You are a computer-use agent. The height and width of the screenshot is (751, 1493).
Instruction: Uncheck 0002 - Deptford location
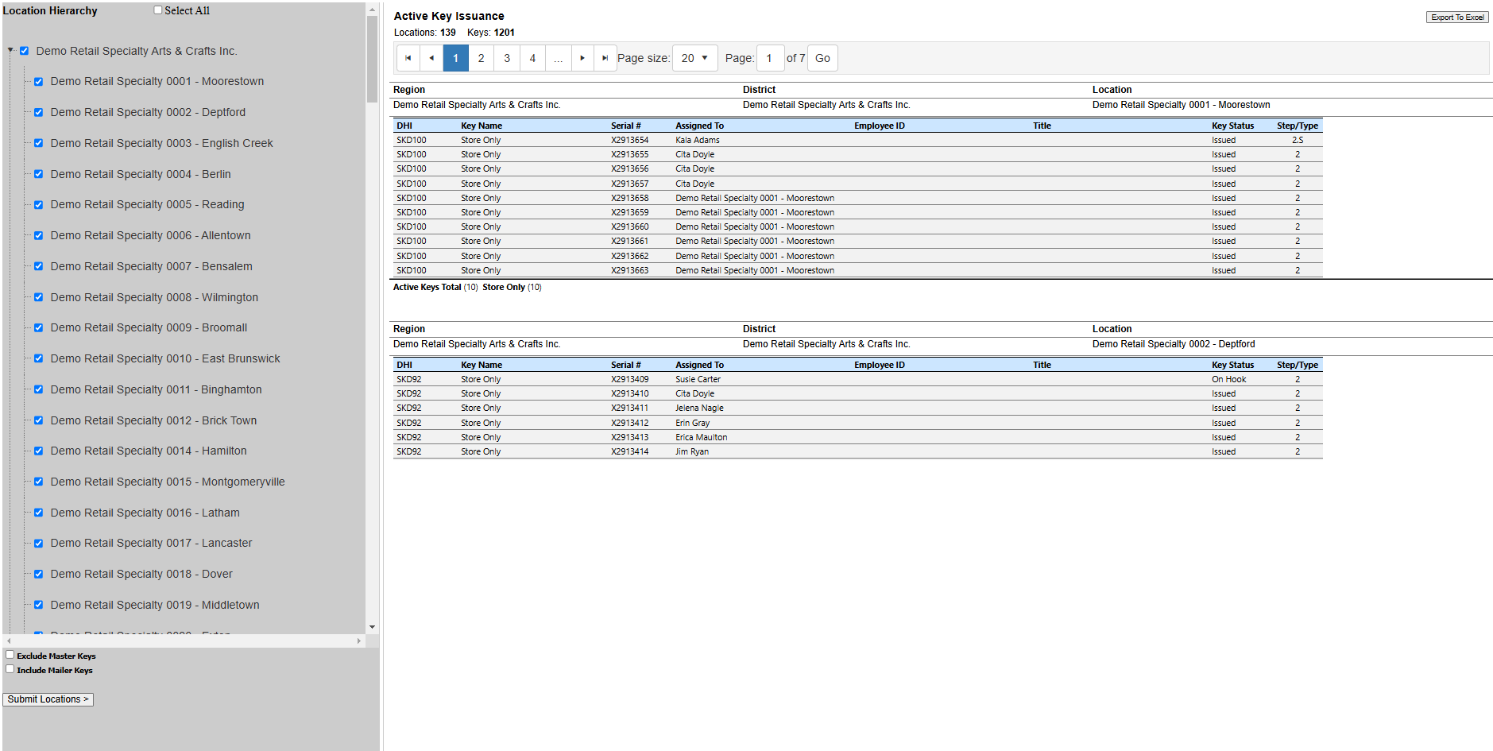38,113
